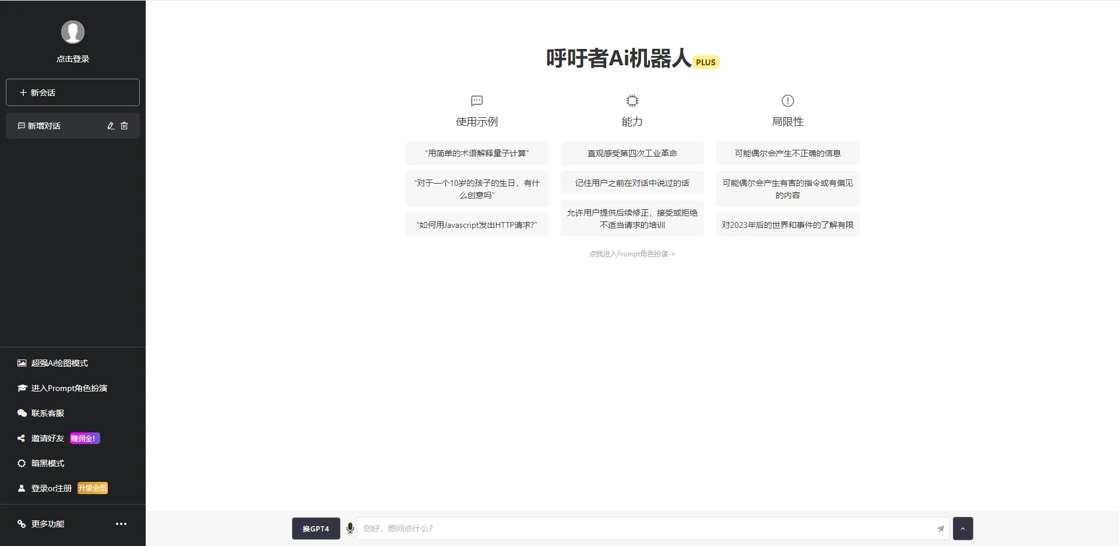1119x546 pixels.
Task: Click the user avatar icon to log in
Action: 73,32
